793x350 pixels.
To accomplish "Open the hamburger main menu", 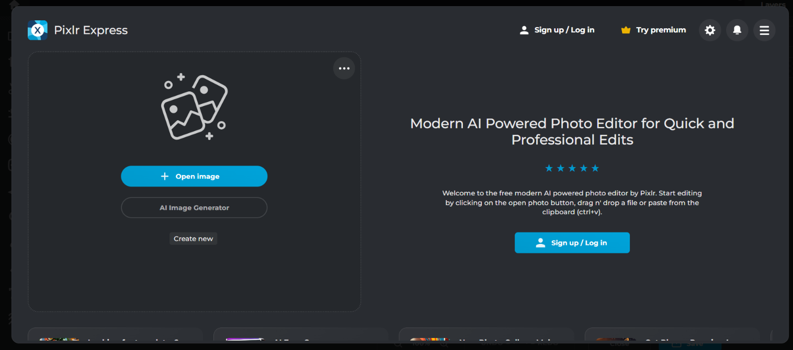I will (764, 30).
